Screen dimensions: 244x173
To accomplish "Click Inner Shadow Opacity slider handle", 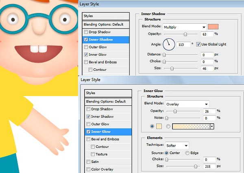I will tap(185, 34).
